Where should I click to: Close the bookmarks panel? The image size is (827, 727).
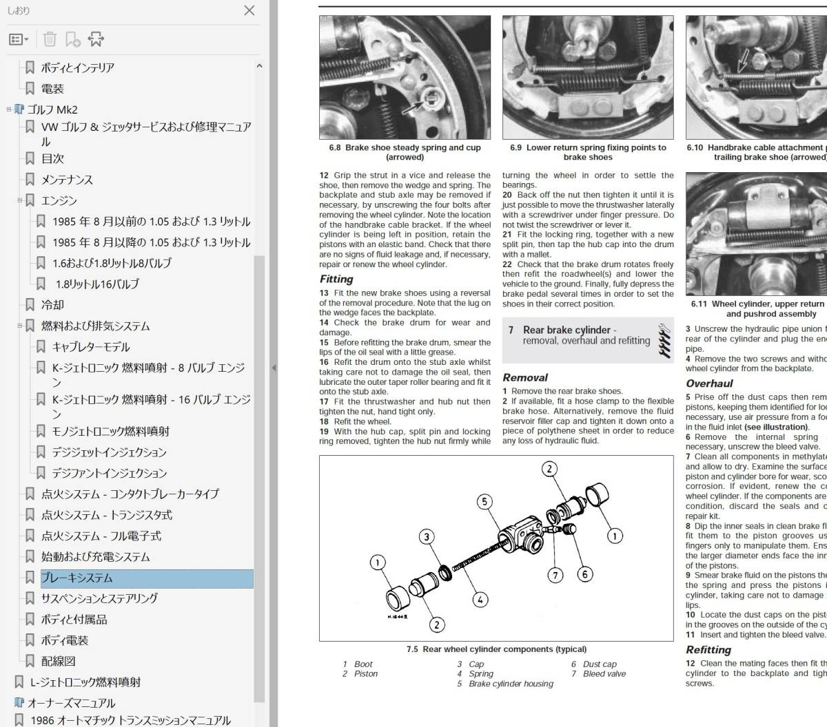click(249, 10)
